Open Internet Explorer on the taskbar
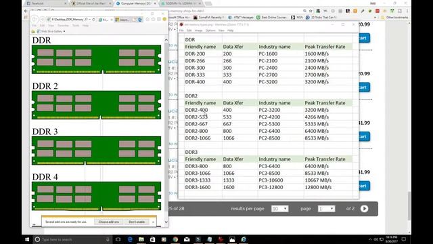Screen dimensions: 433x244 244,239
